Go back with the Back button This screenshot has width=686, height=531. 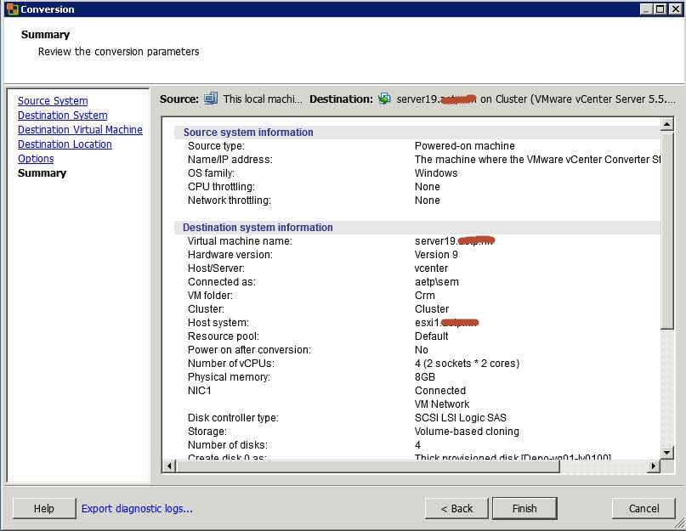(456, 509)
